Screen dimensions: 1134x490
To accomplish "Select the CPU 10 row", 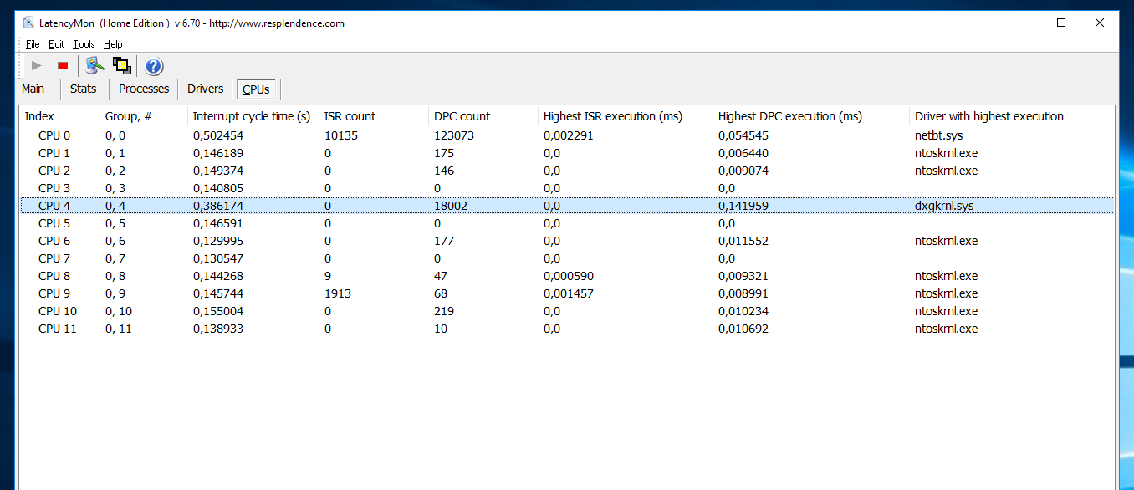I will point(567,311).
